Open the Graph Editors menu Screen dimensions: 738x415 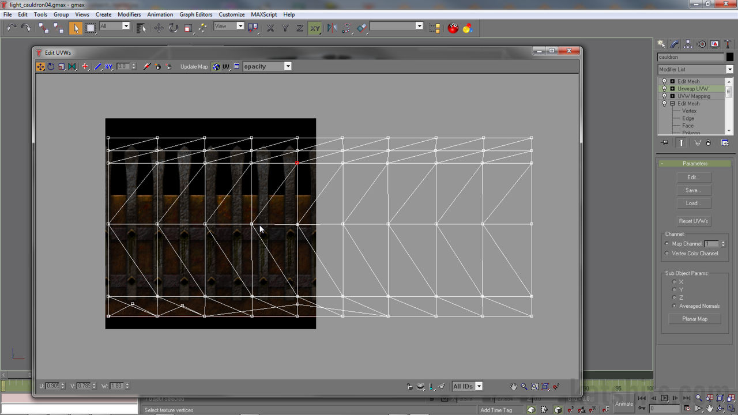coord(195,14)
